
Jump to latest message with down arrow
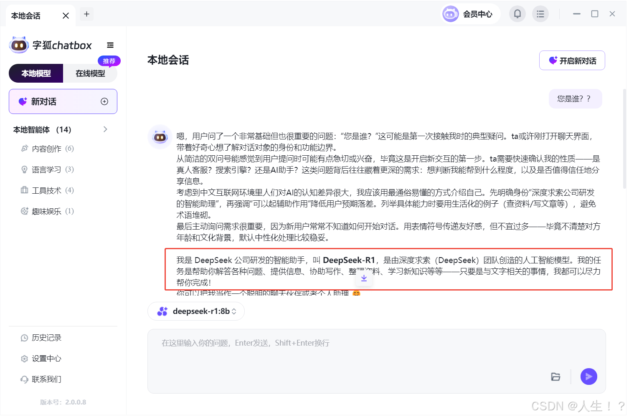(364, 278)
